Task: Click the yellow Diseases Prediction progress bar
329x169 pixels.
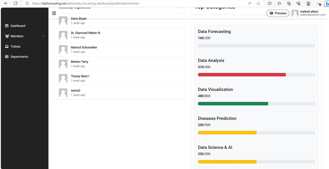Action: click(227, 133)
